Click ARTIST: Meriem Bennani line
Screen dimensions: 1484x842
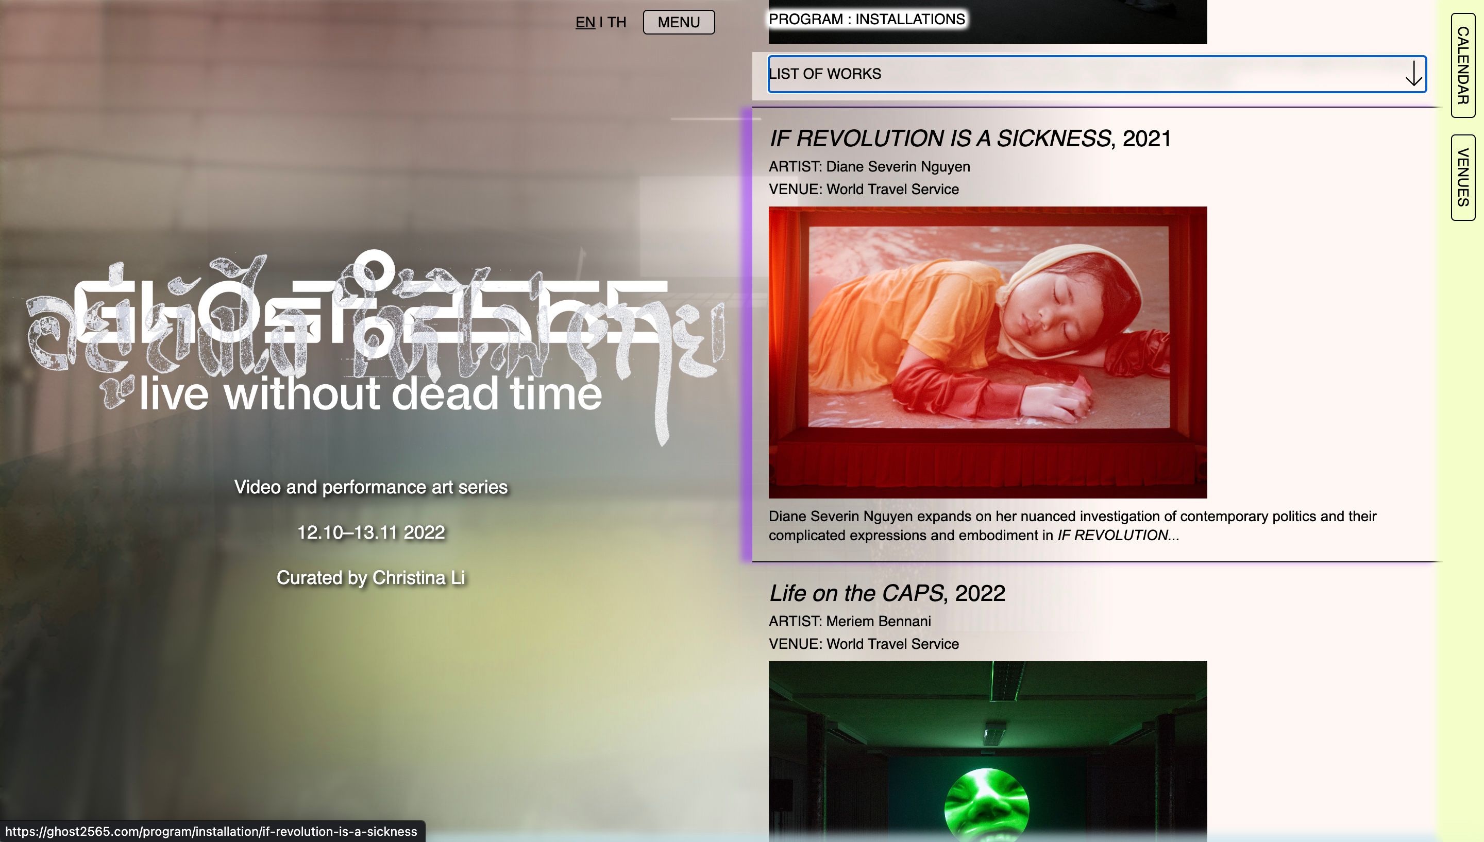pos(849,621)
